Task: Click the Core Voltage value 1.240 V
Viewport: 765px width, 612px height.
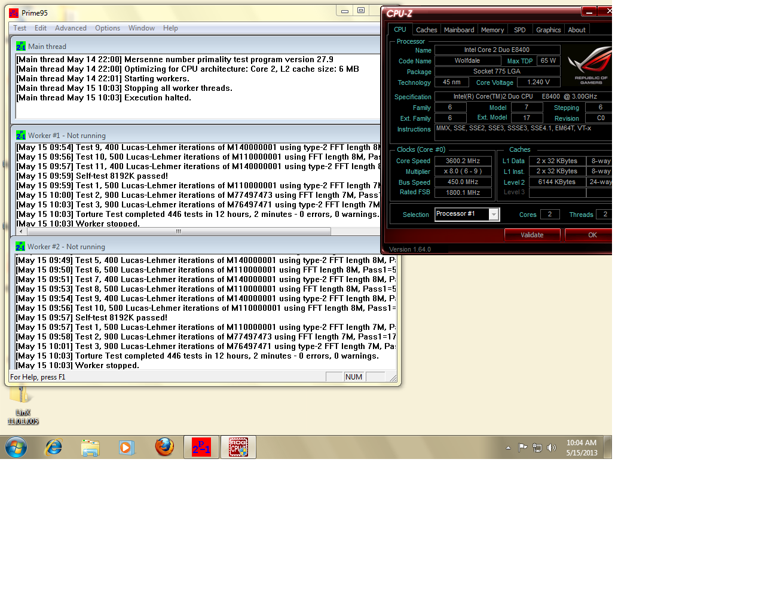Action: click(538, 82)
